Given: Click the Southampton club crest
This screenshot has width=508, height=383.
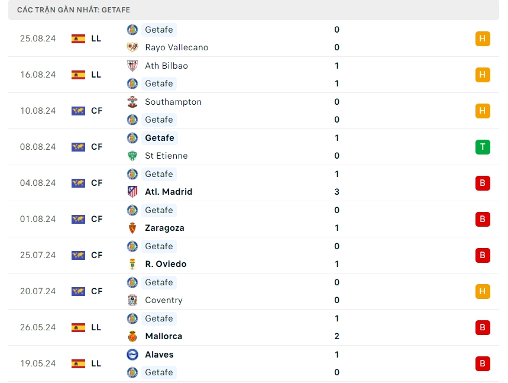Looking at the screenshot, I should [132, 102].
